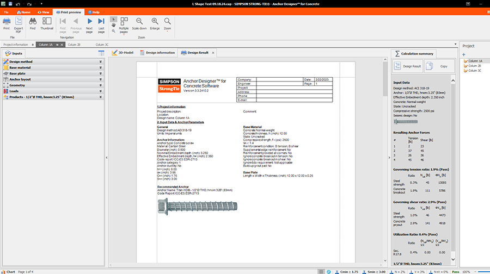The image size is (490, 274).
Task: Redo the action in title bar
Action: [29, 4]
